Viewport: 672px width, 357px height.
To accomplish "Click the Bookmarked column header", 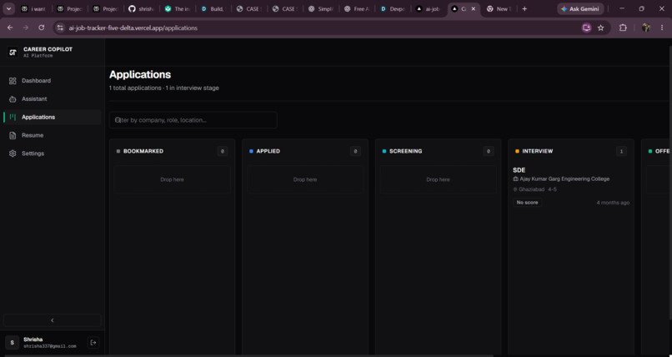I will pyautogui.click(x=143, y=151).
